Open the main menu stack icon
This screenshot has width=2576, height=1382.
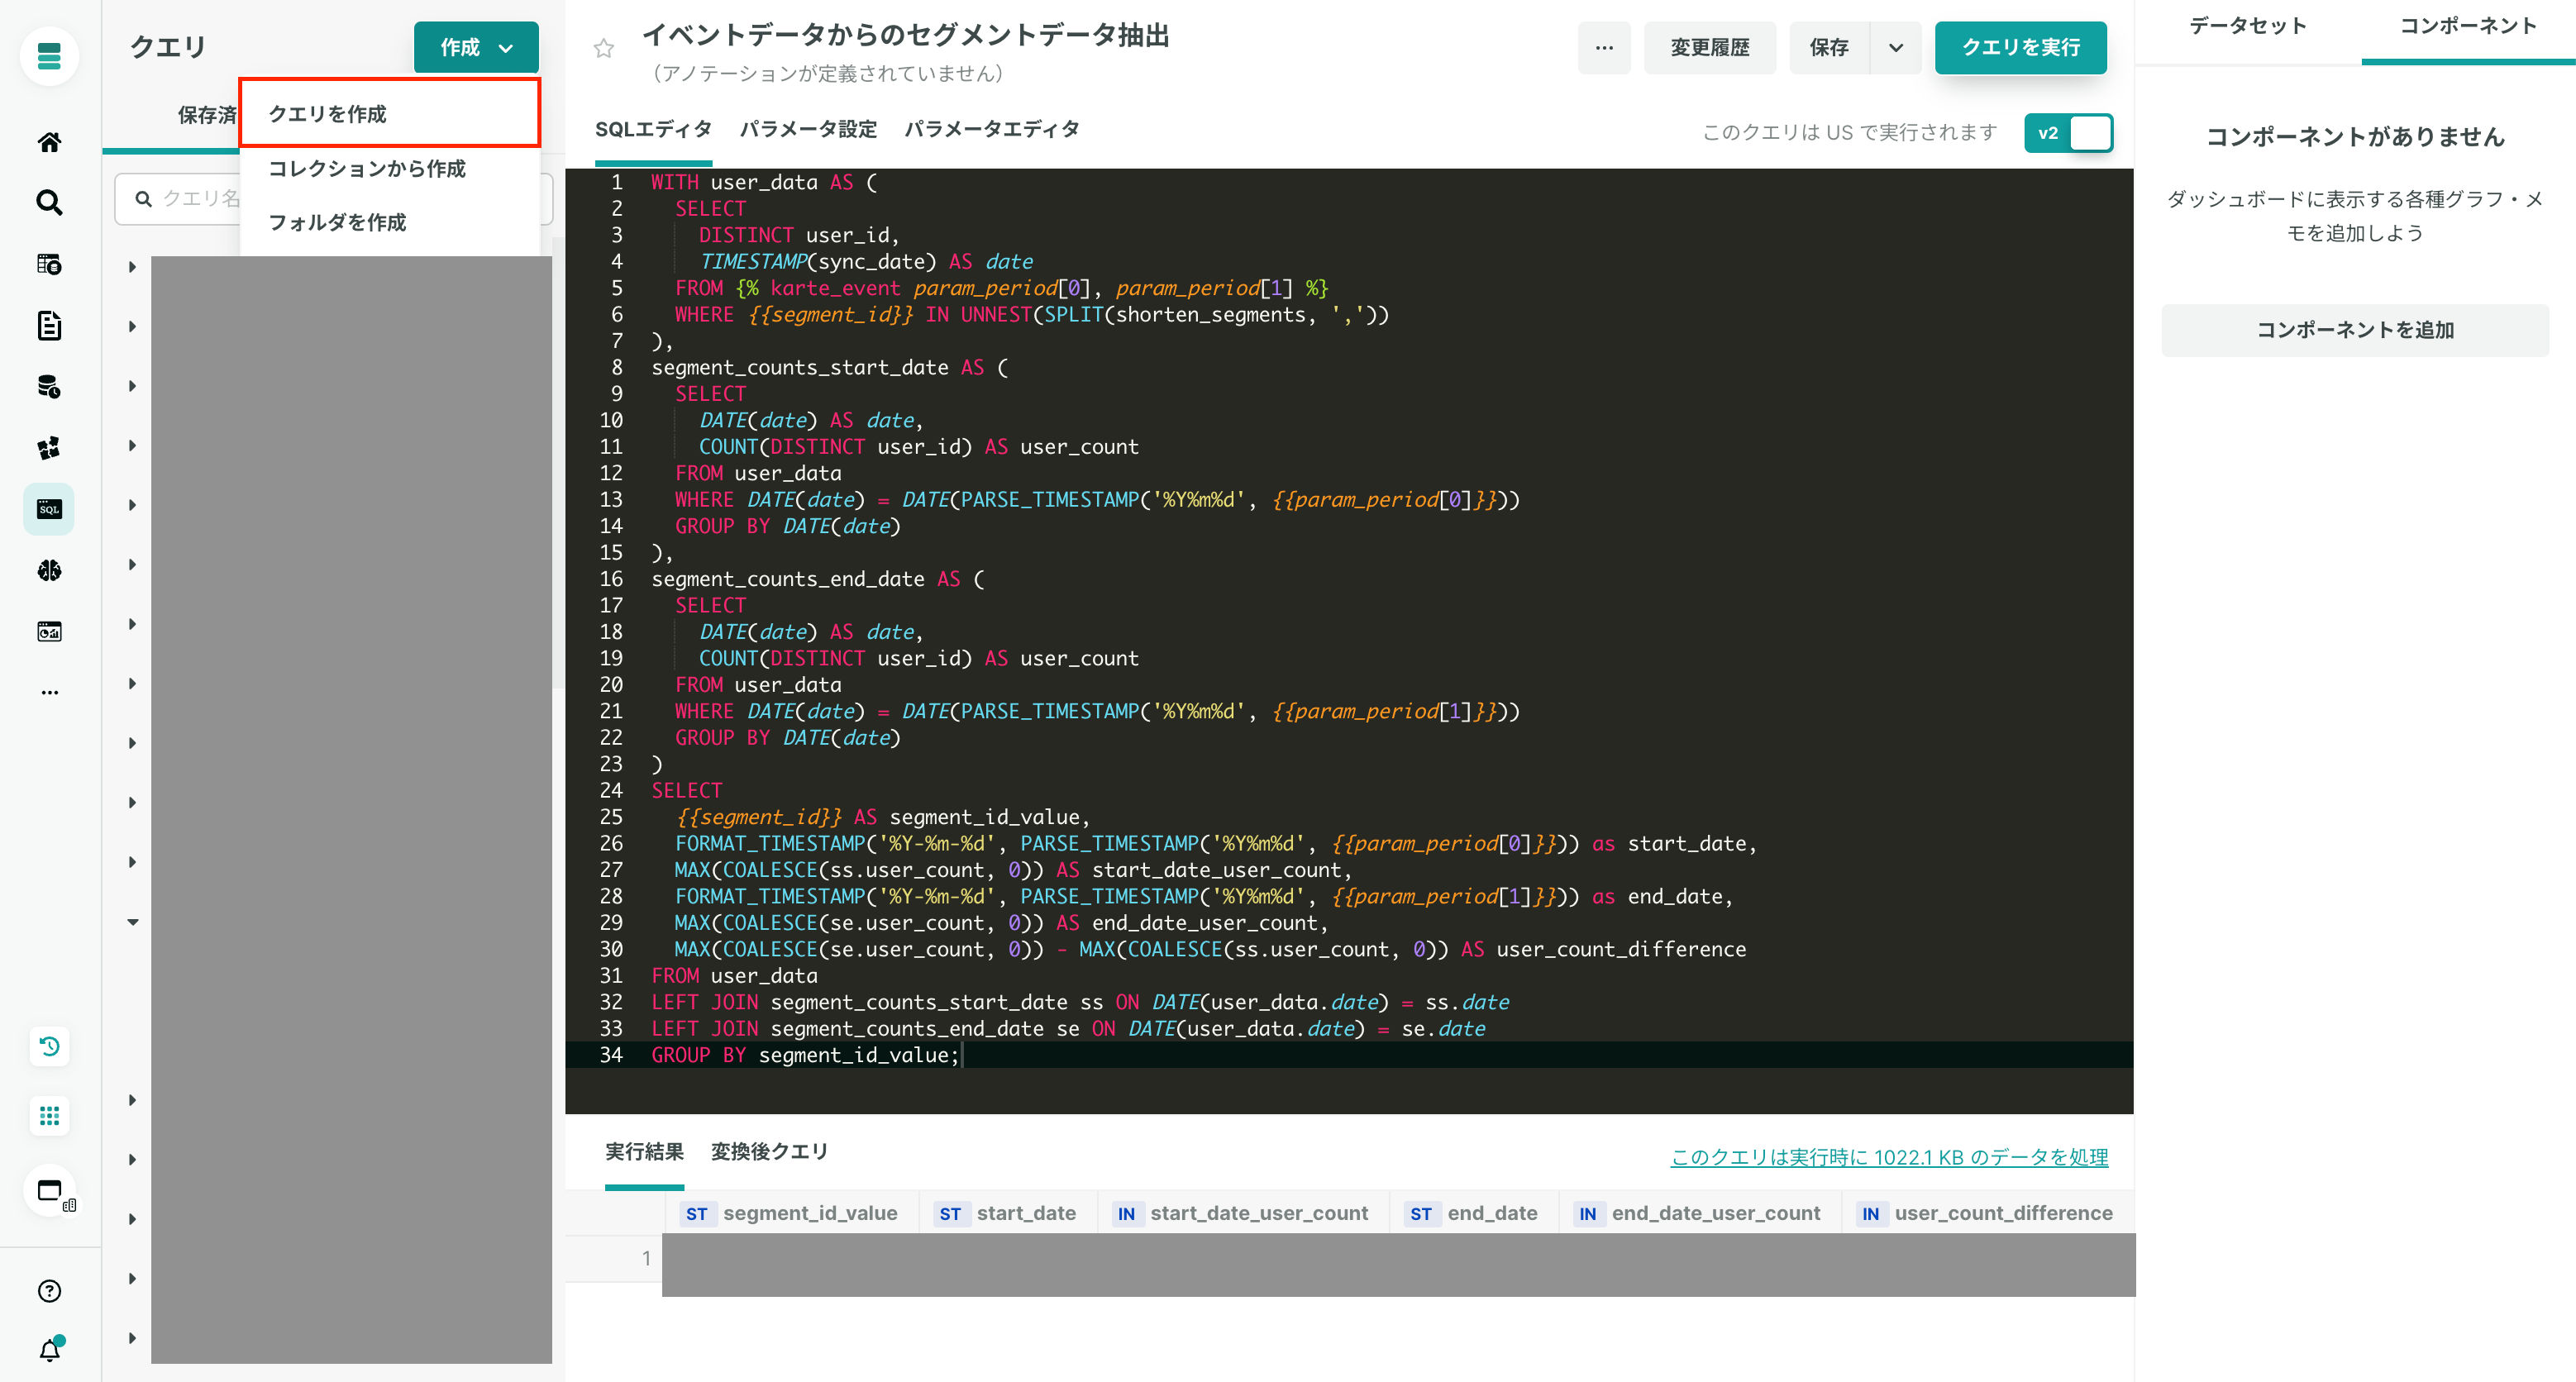click(x=49, y=56)
